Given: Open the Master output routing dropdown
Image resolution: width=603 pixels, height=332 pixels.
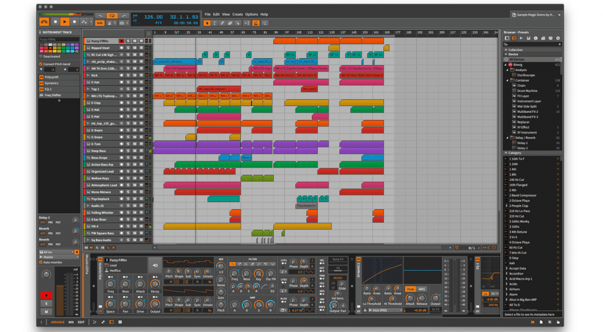Looking at the screenshot, I should pos(59,257).
